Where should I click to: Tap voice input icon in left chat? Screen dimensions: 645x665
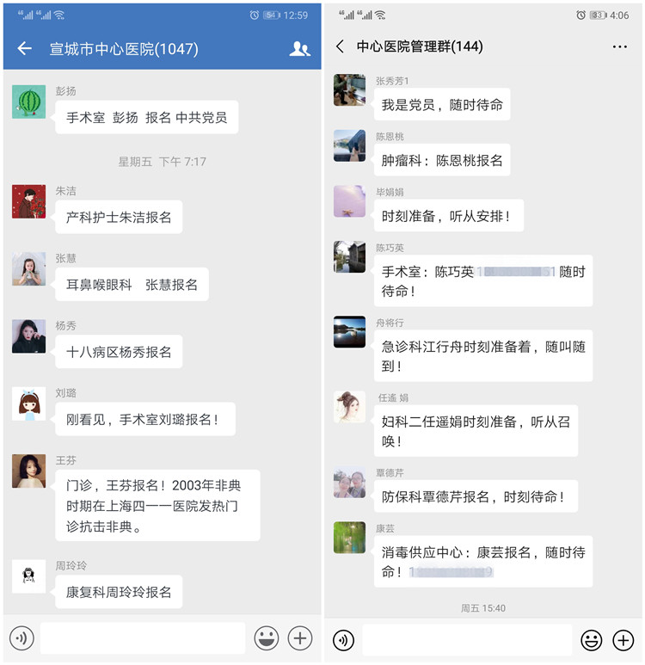tap(21, 637)
